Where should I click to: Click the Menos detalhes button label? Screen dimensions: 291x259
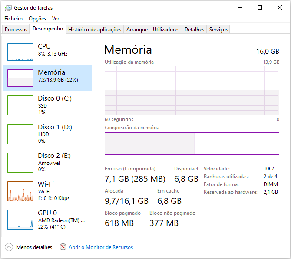pyautogui.click(x=34, y=247)
